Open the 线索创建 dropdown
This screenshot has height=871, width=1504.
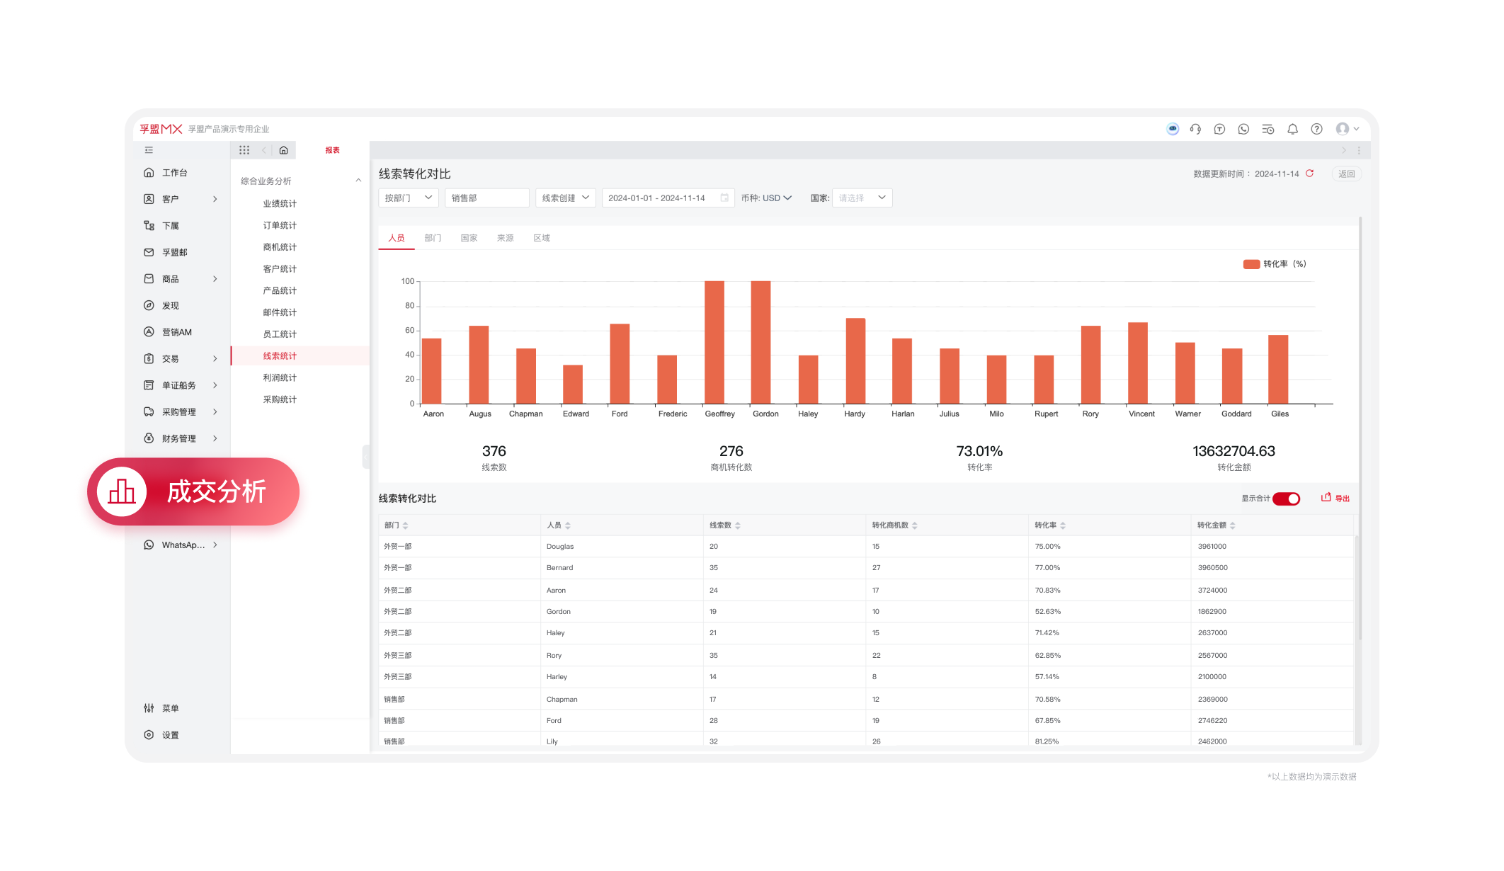pos(565,198)
